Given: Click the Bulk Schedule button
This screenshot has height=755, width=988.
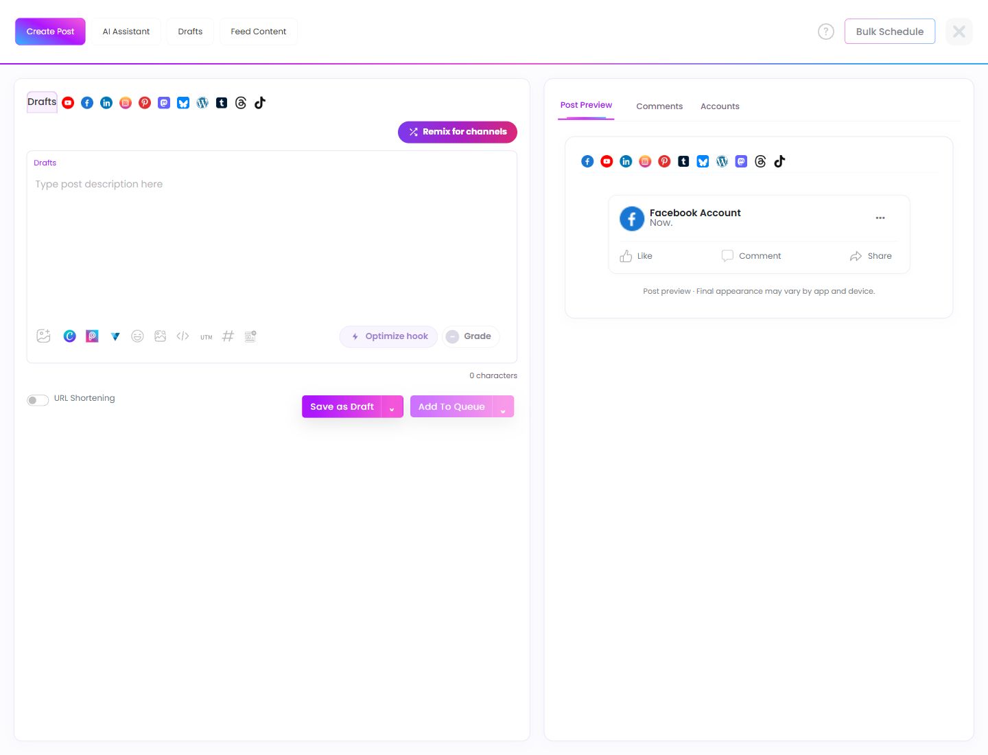Looking at the screenshot, I should coord(890,32).
